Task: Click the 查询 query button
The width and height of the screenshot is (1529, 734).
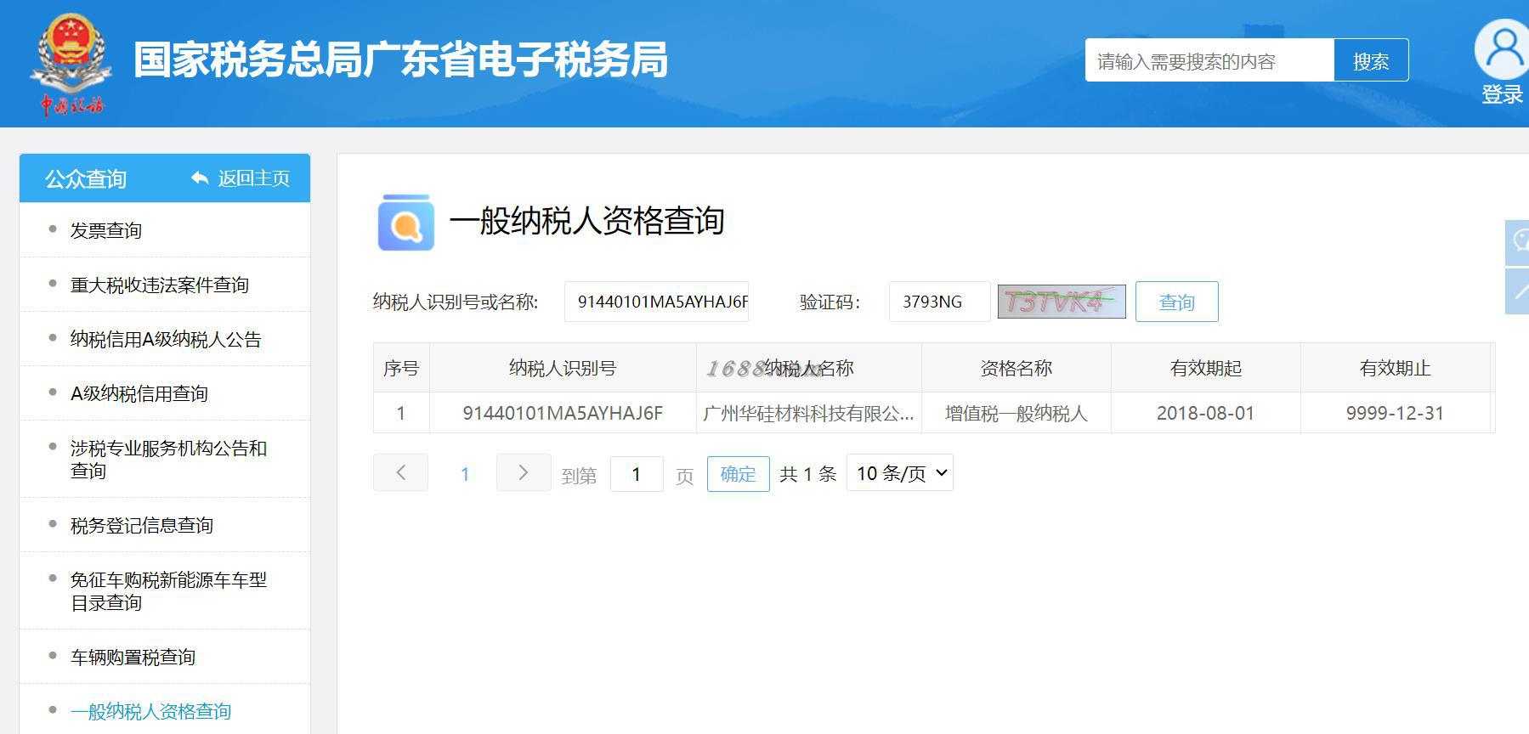Action: click(1176, 302)
